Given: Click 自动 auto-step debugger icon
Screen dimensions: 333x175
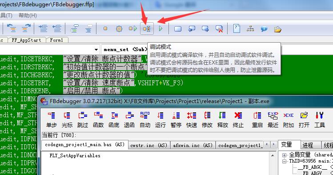Looking at the screenshot, I should (x=145, y=119).
